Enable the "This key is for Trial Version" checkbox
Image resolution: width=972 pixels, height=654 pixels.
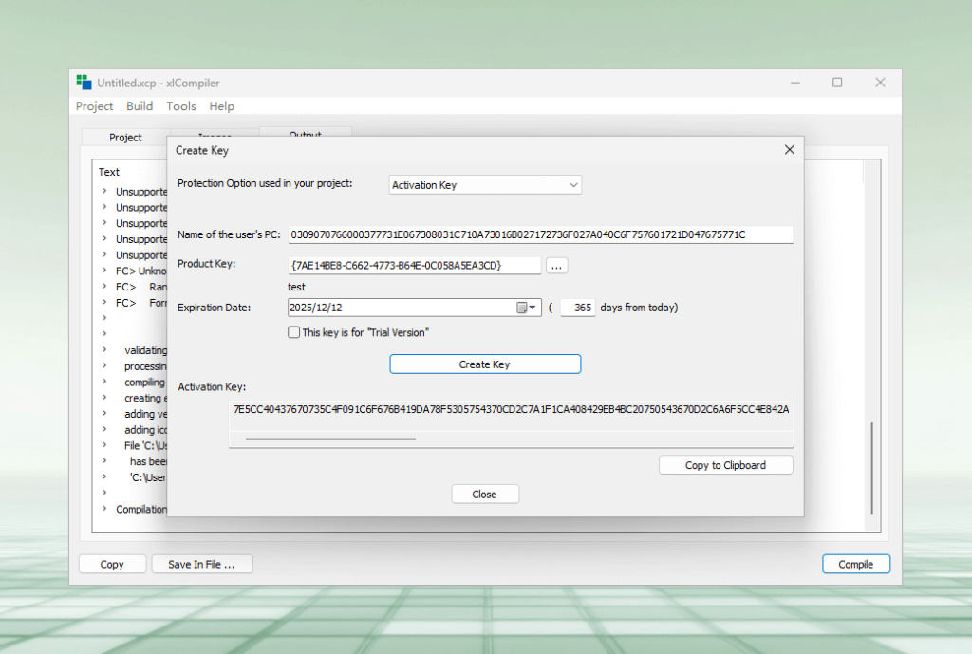(x=294, y=331)
